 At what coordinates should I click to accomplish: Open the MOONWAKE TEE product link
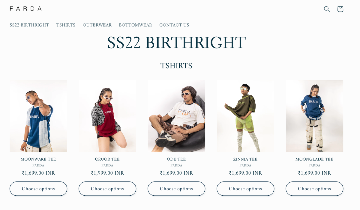tap(38, 159)
